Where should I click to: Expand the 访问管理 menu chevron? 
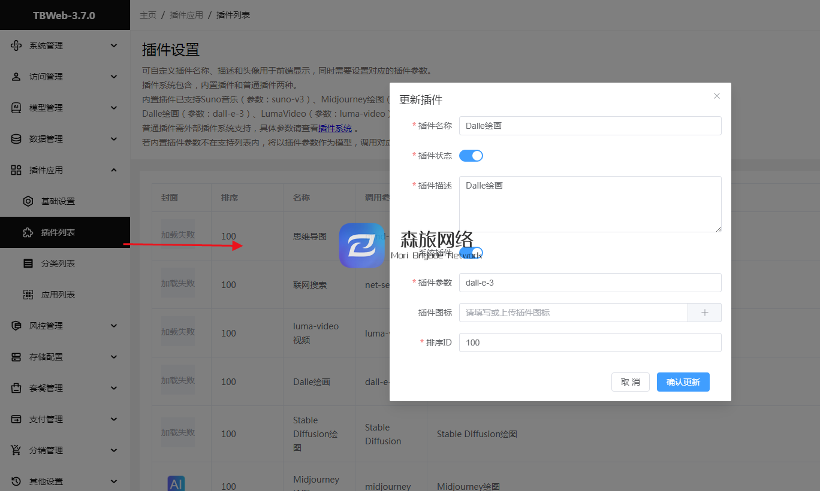click(x=114, y=77)
